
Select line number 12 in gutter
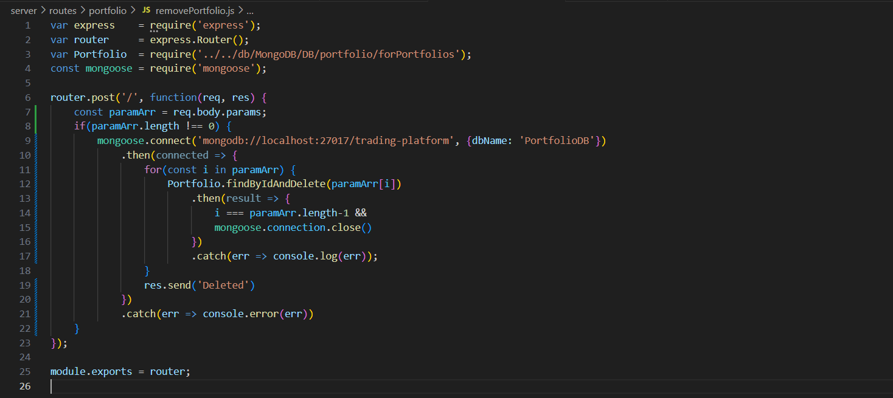pos(25,184)
